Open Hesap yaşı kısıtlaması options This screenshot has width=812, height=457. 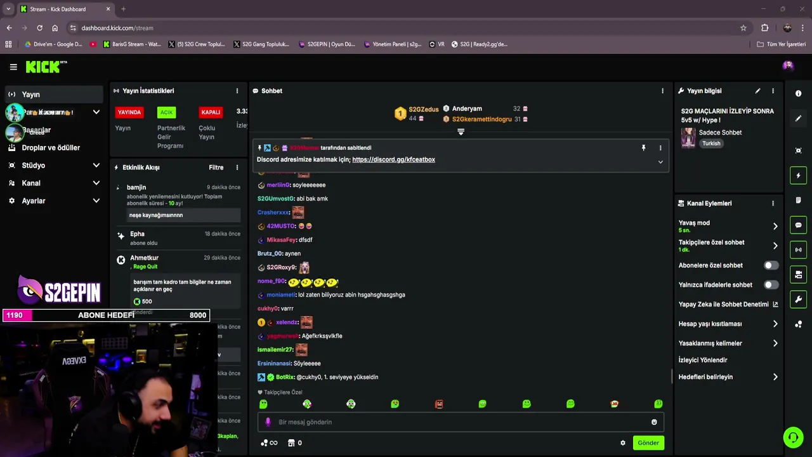click(x=728, y=324)
